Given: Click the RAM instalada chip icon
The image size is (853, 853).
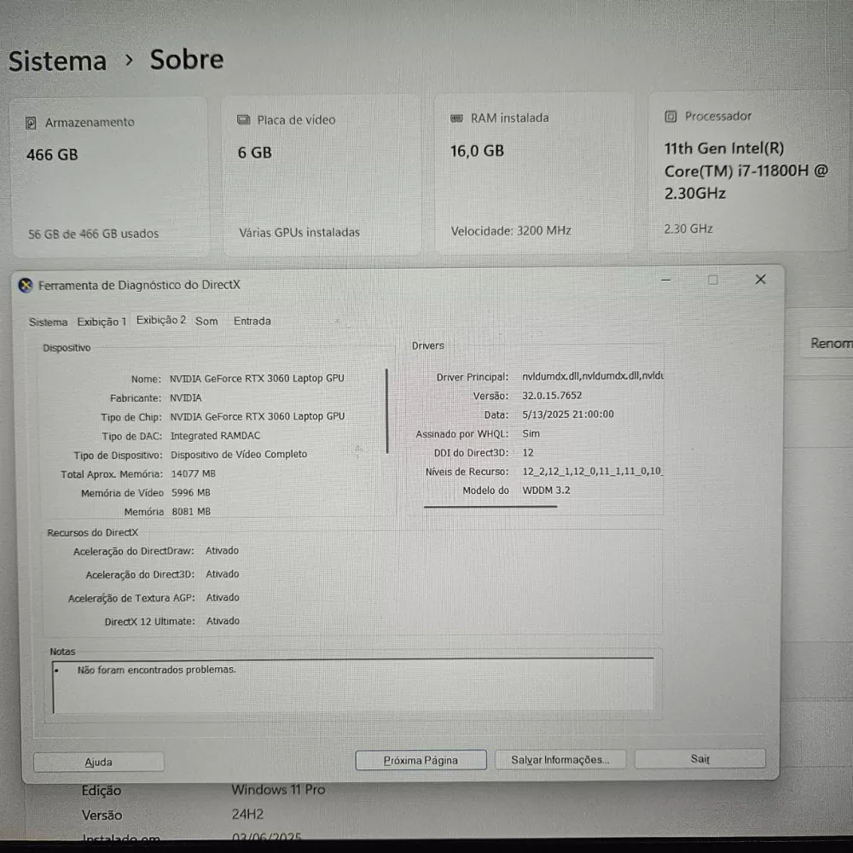Looking at the screenshot, I should tap(457, 118).
